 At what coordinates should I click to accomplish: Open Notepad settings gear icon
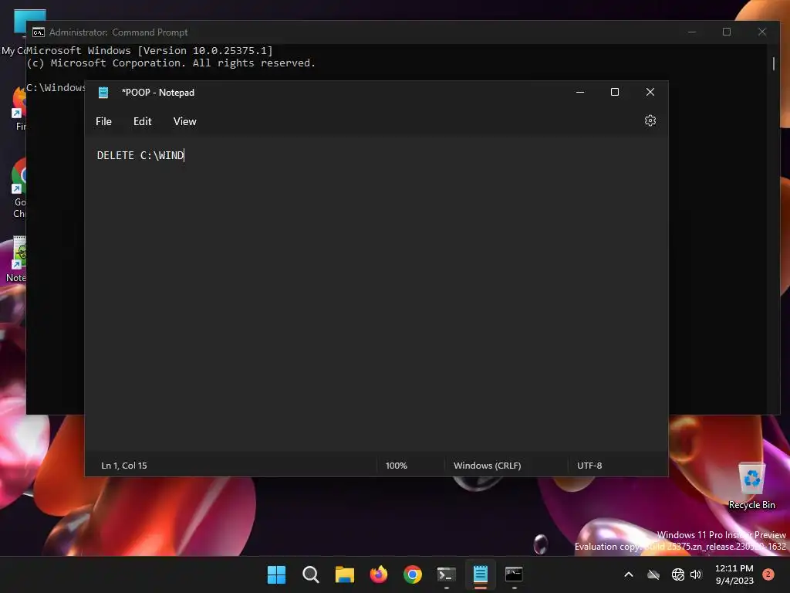coord(650,121)
